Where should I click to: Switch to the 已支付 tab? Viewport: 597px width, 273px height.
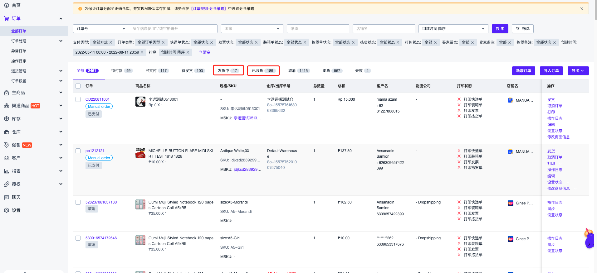[x=157, y=71]
